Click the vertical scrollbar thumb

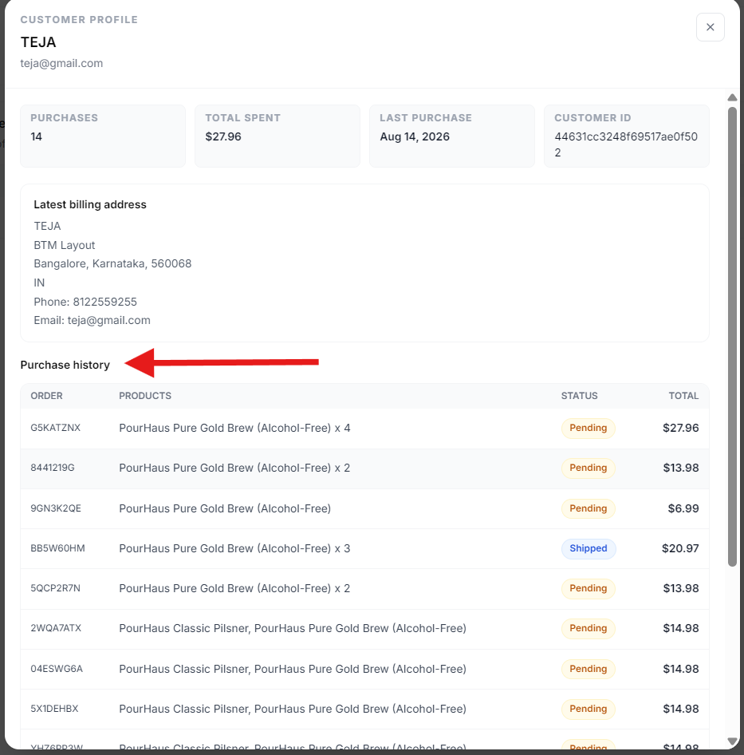pos(732,337)
